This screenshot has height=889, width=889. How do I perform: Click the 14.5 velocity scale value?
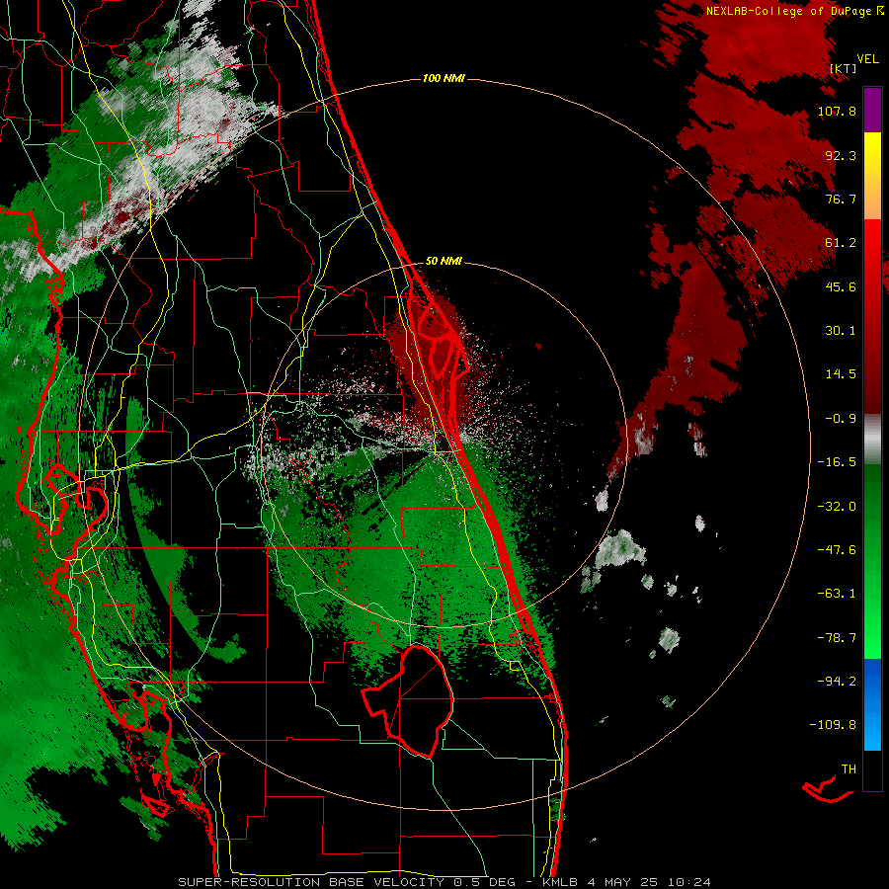coord(841,374)
